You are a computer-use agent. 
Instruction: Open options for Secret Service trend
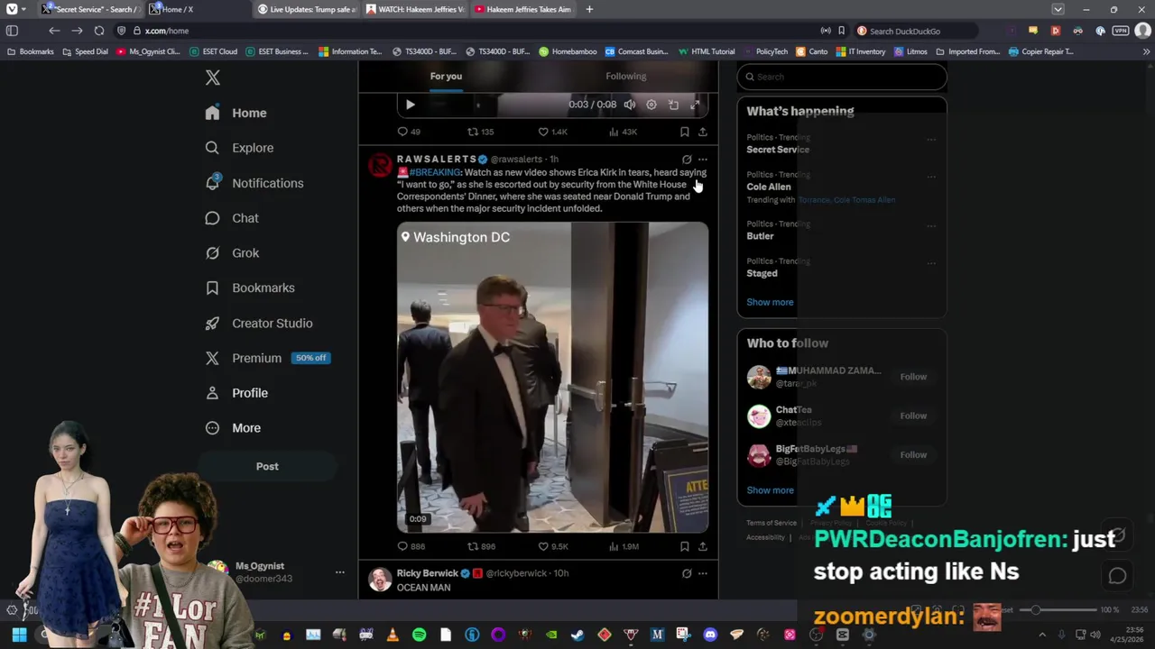click(x=931, y=140)
